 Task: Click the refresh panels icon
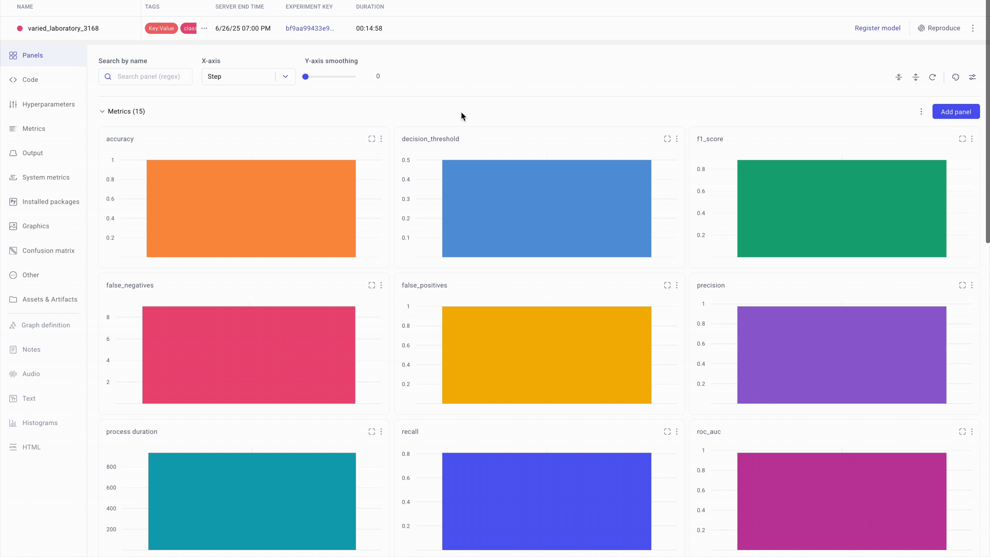(x=932, y=77)
